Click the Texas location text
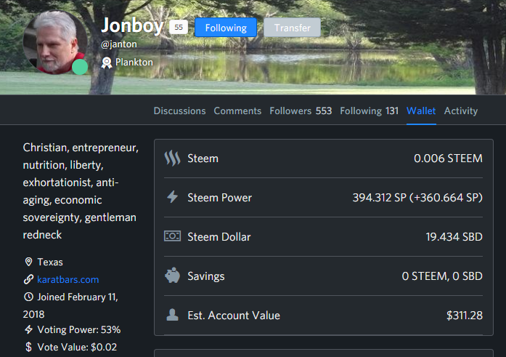Screen dimensions: 506x357 [50, 262]
